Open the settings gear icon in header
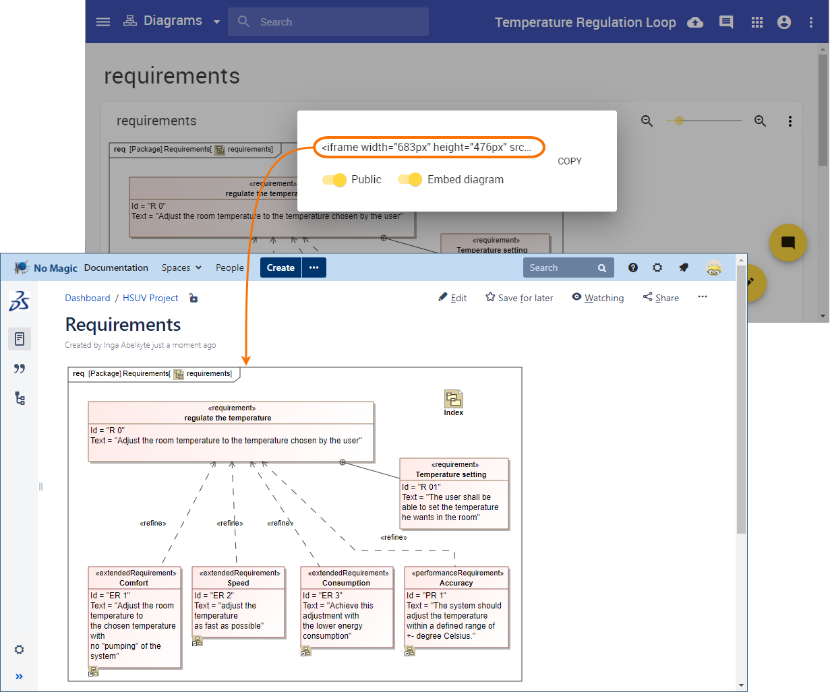This screenshot has width=830, height=692. click(657, 268)
